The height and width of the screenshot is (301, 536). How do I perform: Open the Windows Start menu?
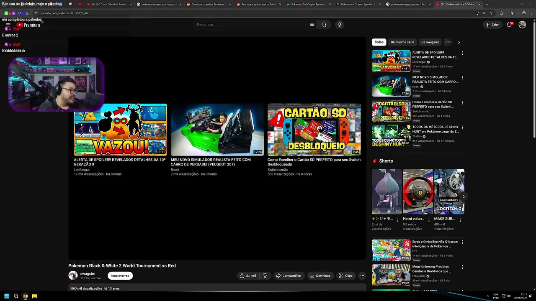7,296
